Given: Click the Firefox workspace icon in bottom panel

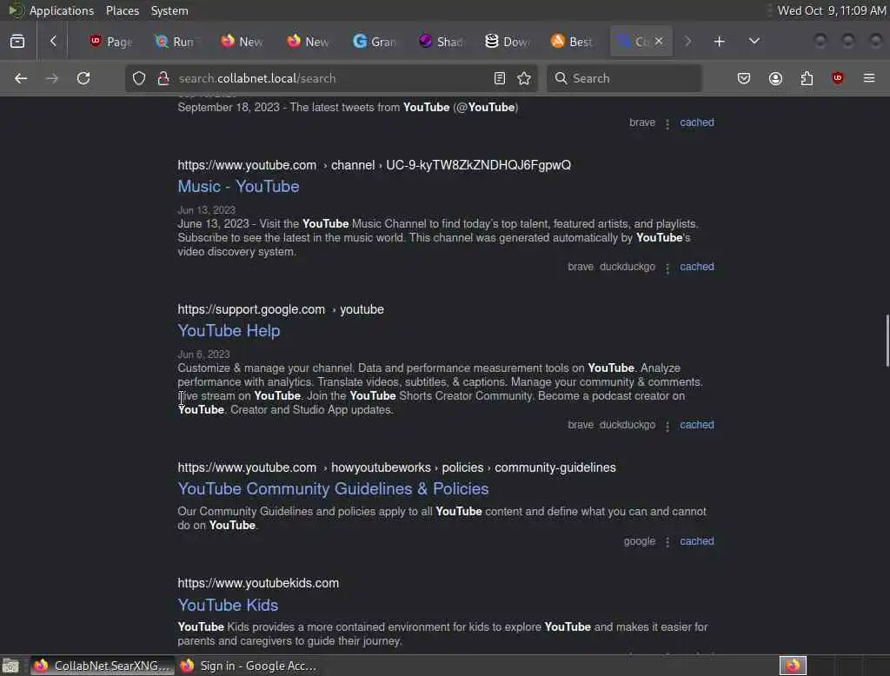Looking at the screenshot, I should tap(793, 666).
